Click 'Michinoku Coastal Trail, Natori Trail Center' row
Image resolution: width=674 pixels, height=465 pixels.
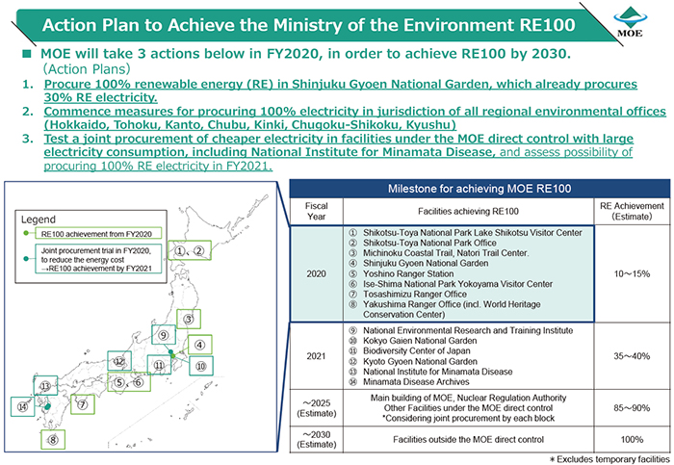pyautogui.click(x=438, y=253)
